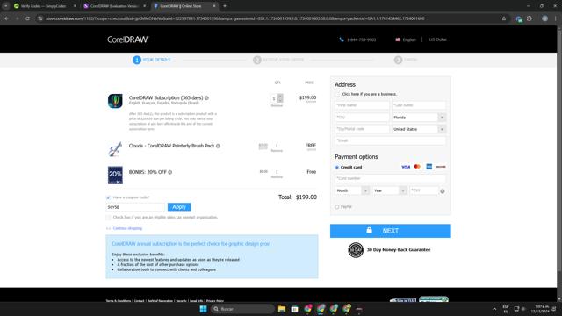
Task: Reload the page with browser refresh icon
Action: (x=27, y=18)
